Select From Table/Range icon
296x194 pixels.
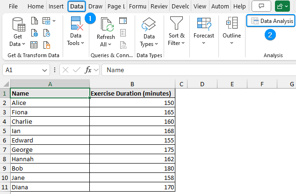coord(34,45)
